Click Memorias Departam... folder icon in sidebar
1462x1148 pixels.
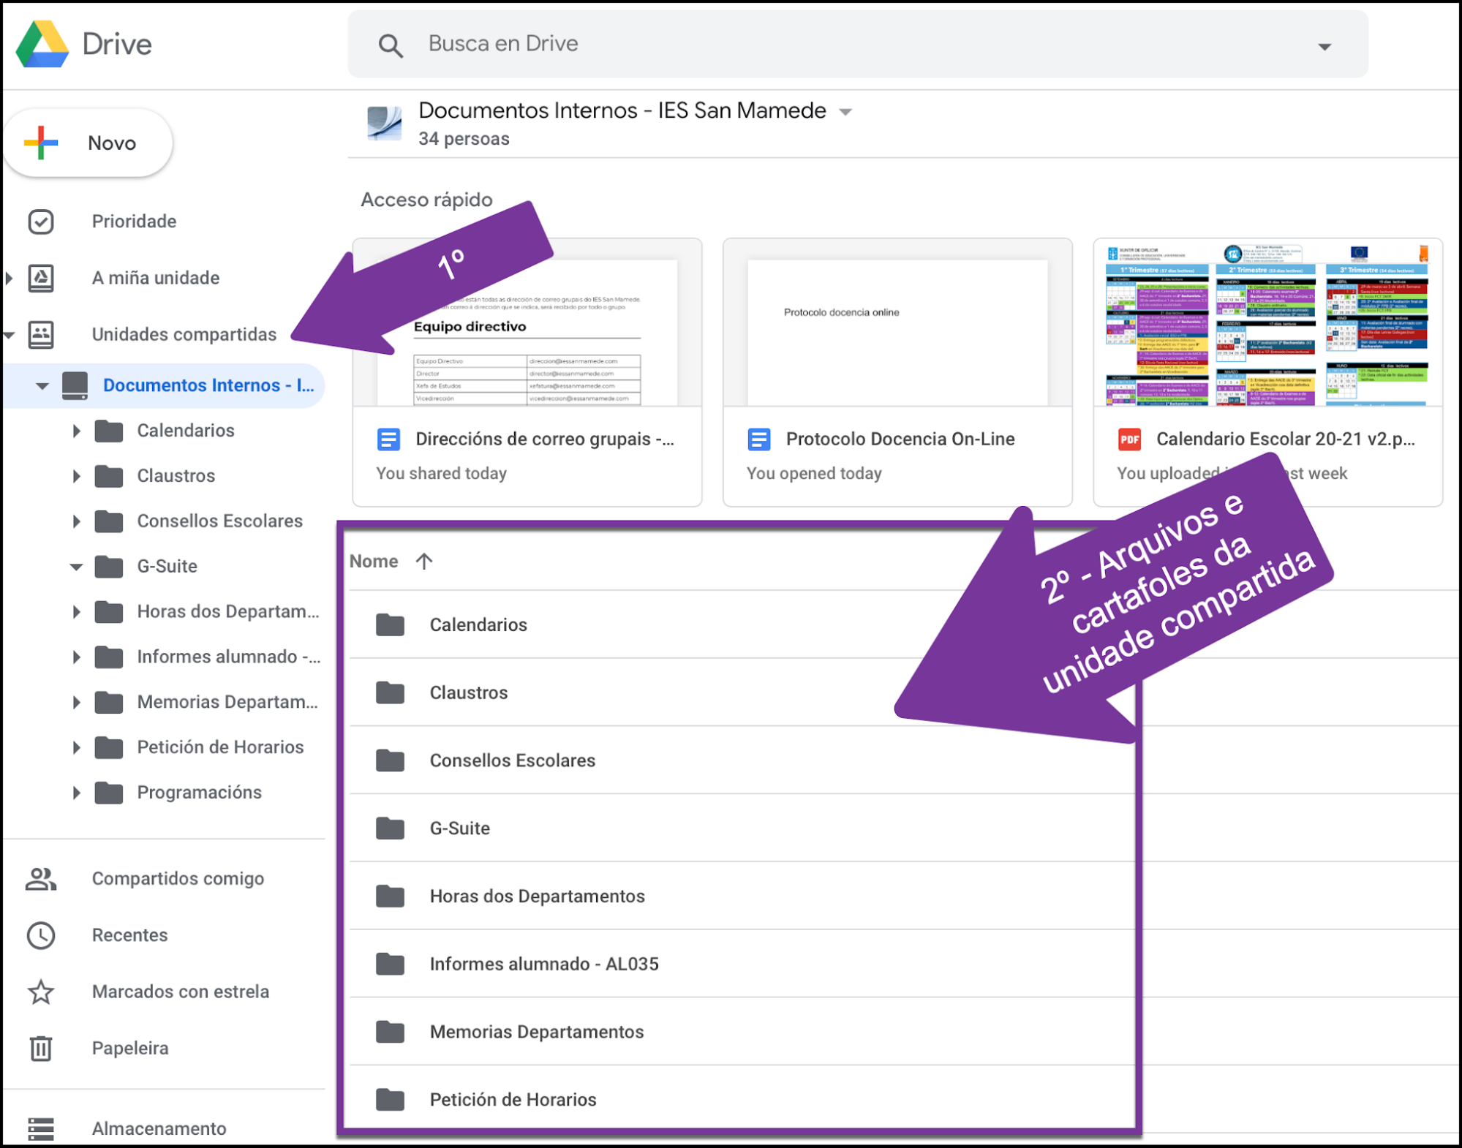[x=109, y=702]
